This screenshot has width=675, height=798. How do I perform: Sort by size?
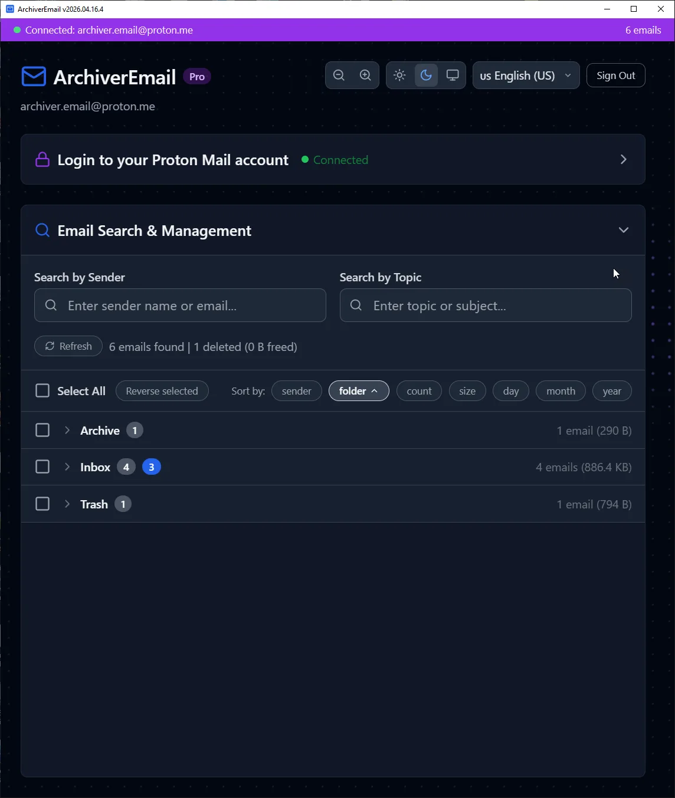tap(467, 391)
